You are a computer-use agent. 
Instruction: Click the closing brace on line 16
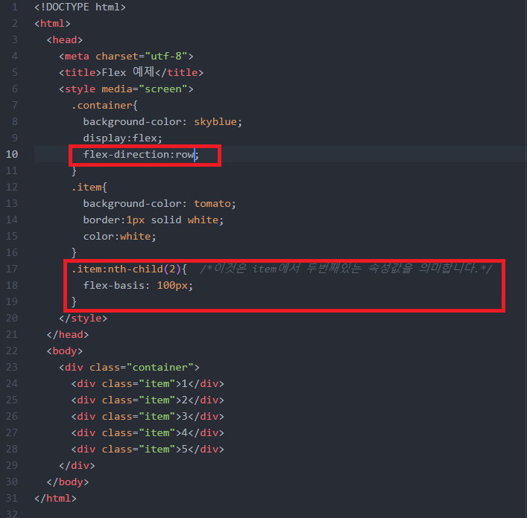[74, 252]
